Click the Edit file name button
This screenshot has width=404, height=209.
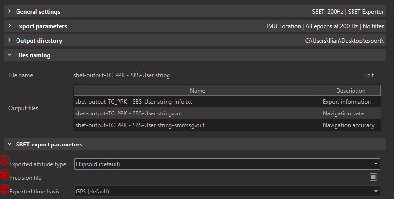point(369,75)
